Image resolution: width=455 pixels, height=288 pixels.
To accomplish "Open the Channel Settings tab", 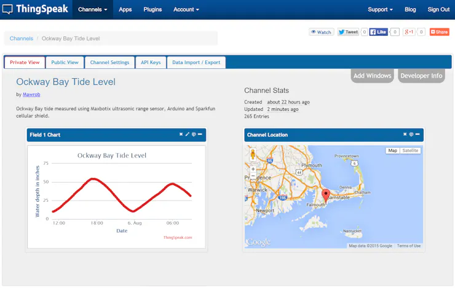I will [109, 62].
